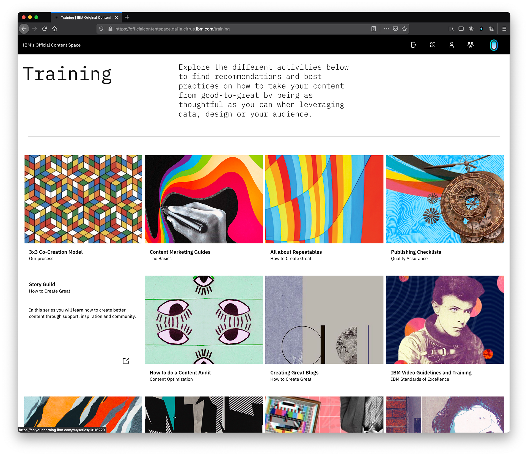Show the browser sidebar
This screenshot has width=528, height=456.
461,29
